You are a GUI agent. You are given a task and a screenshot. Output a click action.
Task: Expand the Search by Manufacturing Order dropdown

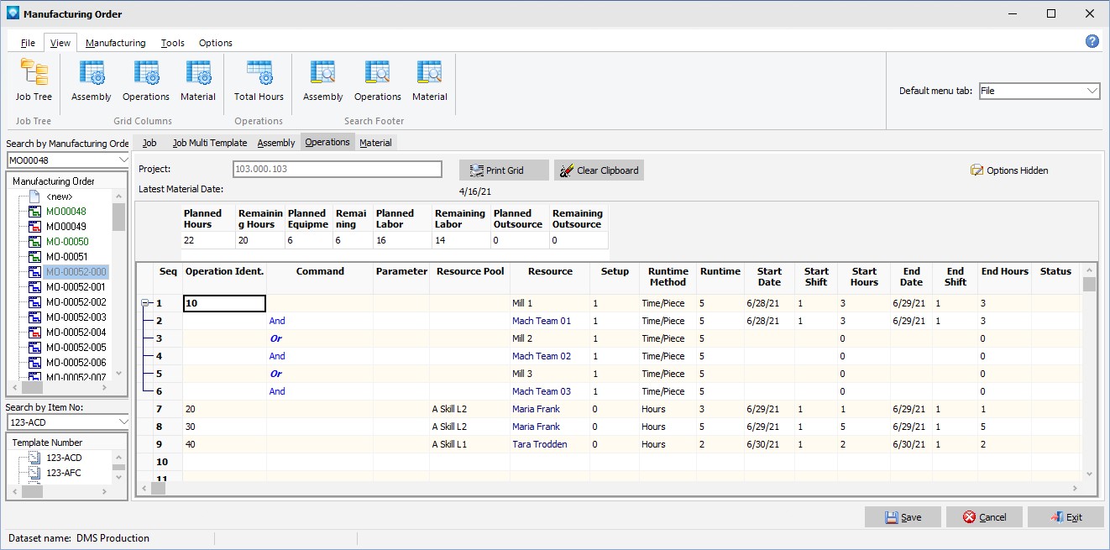click(123, 160)
